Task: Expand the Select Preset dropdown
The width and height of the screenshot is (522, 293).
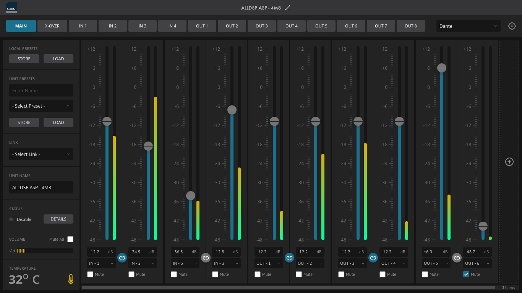Action: (x=41, y=106)
